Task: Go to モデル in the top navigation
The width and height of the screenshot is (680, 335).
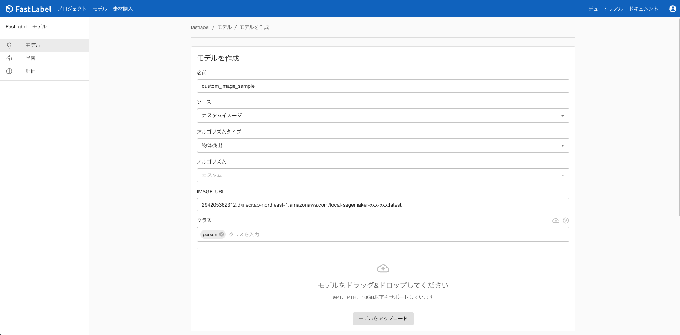Action: 100,9
